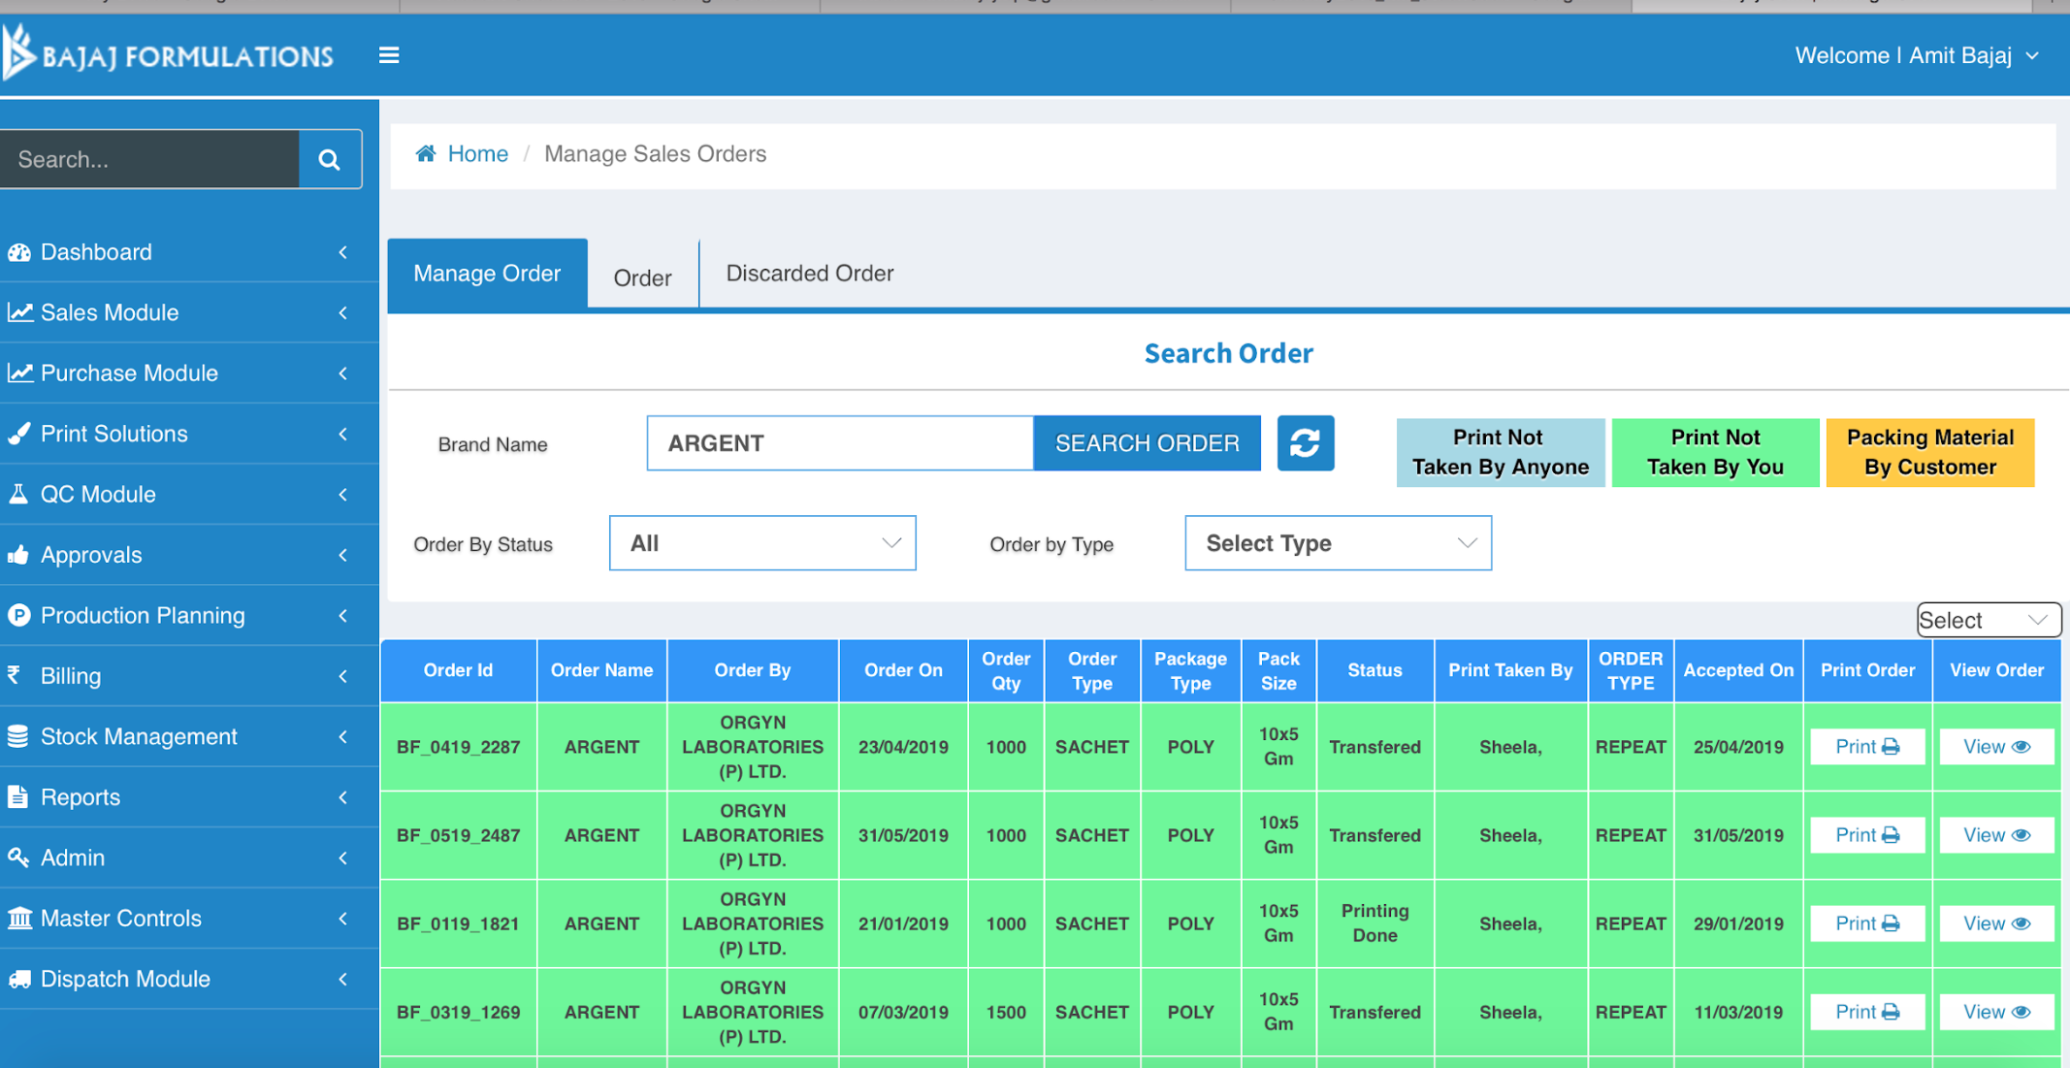View order BF_0519_2487 via eye button
The image size is (2070, 1068).
[x=1995, y=835]
